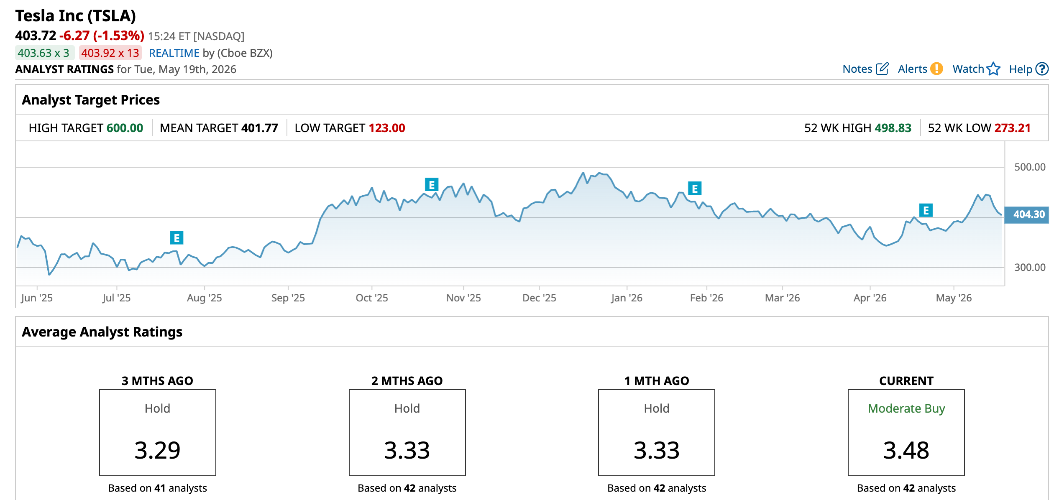Select the 2 MTHS AGO rating box
1054x500 pixels.
tap(407, 433)
